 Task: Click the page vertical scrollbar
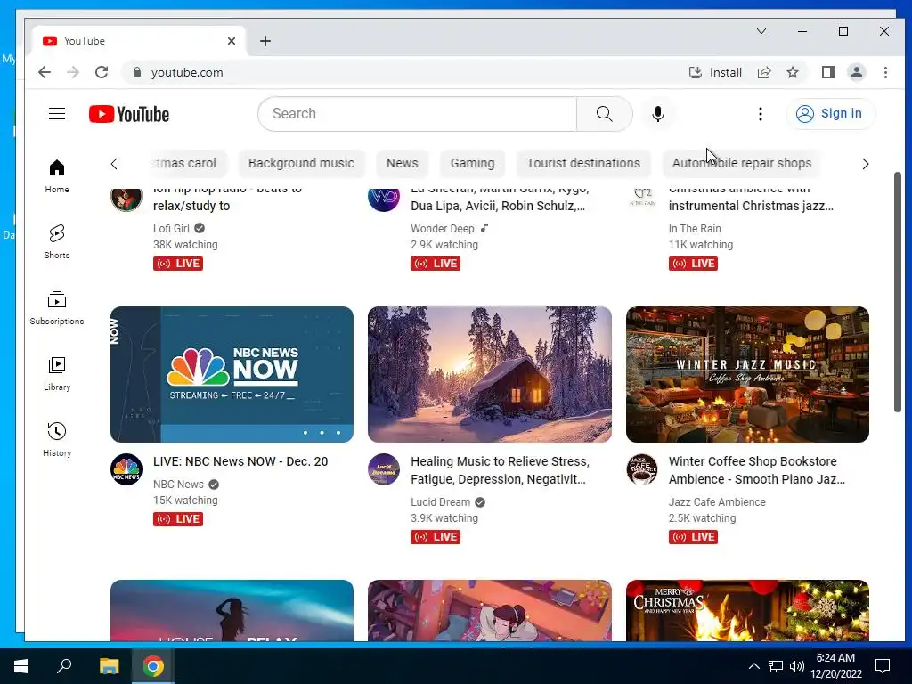point(898,292)
